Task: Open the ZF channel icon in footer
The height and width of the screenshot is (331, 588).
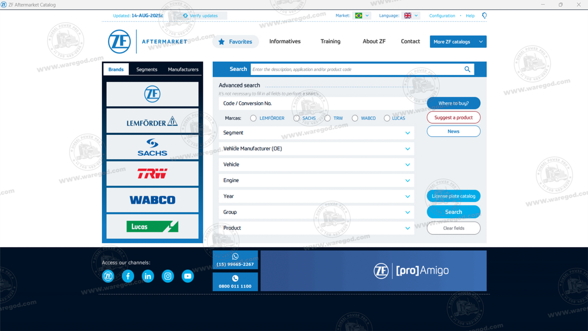Action: pyautogui.click(x=108, y=276)
